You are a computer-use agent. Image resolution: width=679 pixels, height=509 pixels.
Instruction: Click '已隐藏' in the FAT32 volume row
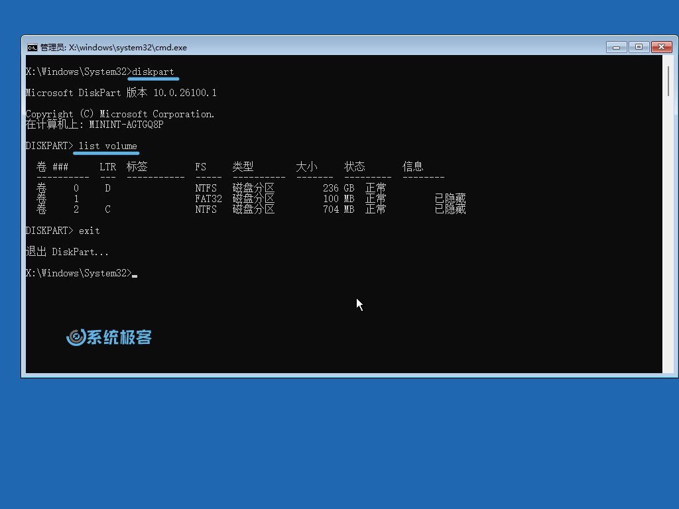pyautogui.click(x=450, y=199)
